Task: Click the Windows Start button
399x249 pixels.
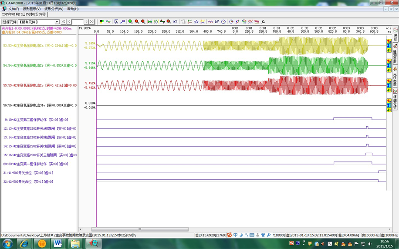Action: (7, 243)
